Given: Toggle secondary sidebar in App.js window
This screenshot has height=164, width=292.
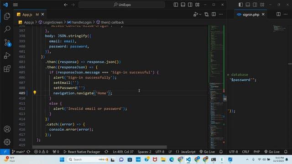Looking at the screenshot, I should coord(190,5).
